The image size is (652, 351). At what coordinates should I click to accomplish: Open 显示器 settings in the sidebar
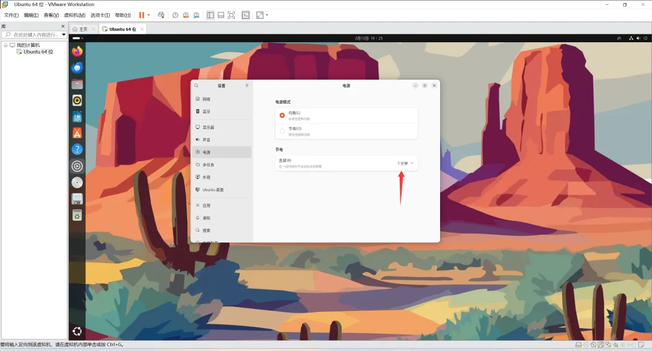[x=222, y=127]
